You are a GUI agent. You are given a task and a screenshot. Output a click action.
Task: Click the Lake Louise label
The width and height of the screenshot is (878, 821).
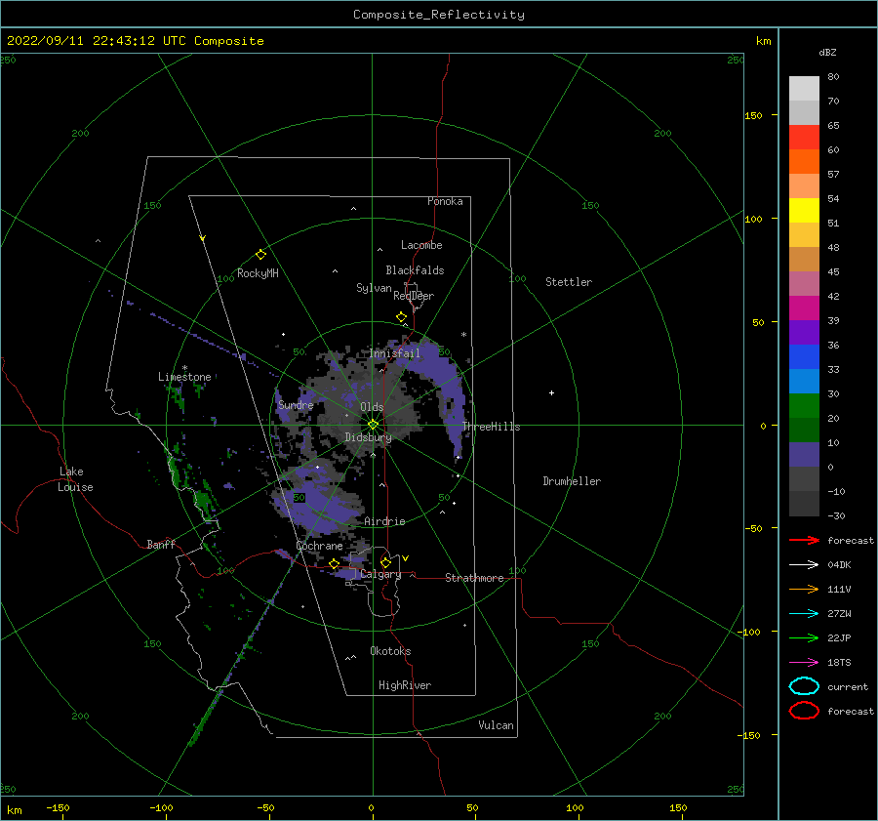75,479
